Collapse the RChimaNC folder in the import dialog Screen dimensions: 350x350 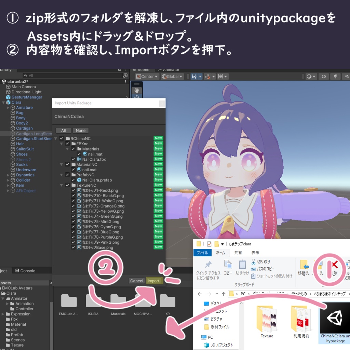click(x=55, y=138)
